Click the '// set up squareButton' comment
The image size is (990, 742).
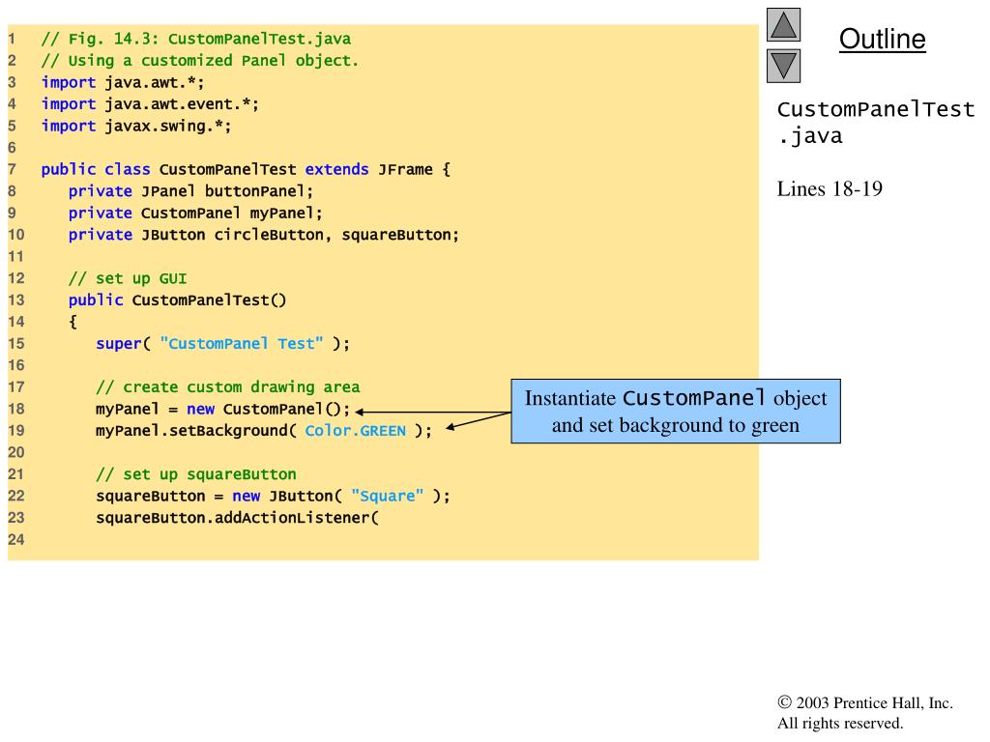[x=195, y=474]
